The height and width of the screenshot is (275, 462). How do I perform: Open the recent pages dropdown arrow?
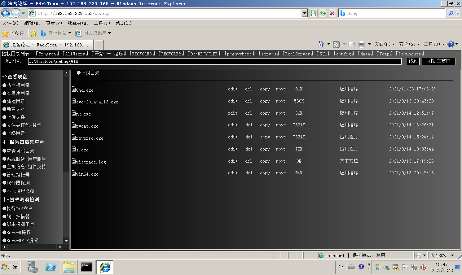tap(23, 13)
